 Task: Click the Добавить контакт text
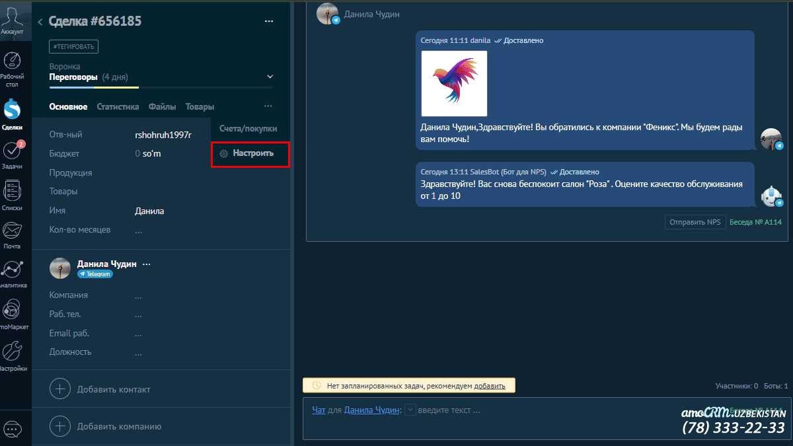pyautogui.click(x=114, y=390)
